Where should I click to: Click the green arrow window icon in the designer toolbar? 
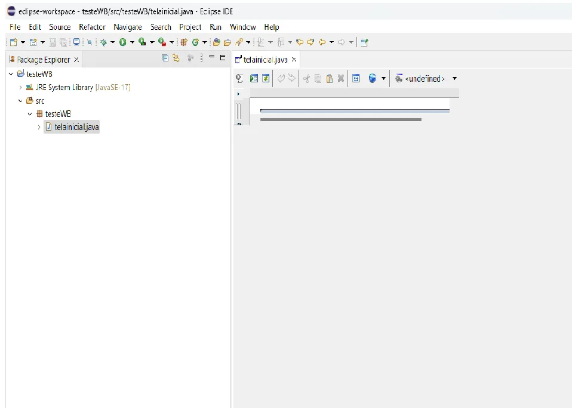click(x=254, y=78)
